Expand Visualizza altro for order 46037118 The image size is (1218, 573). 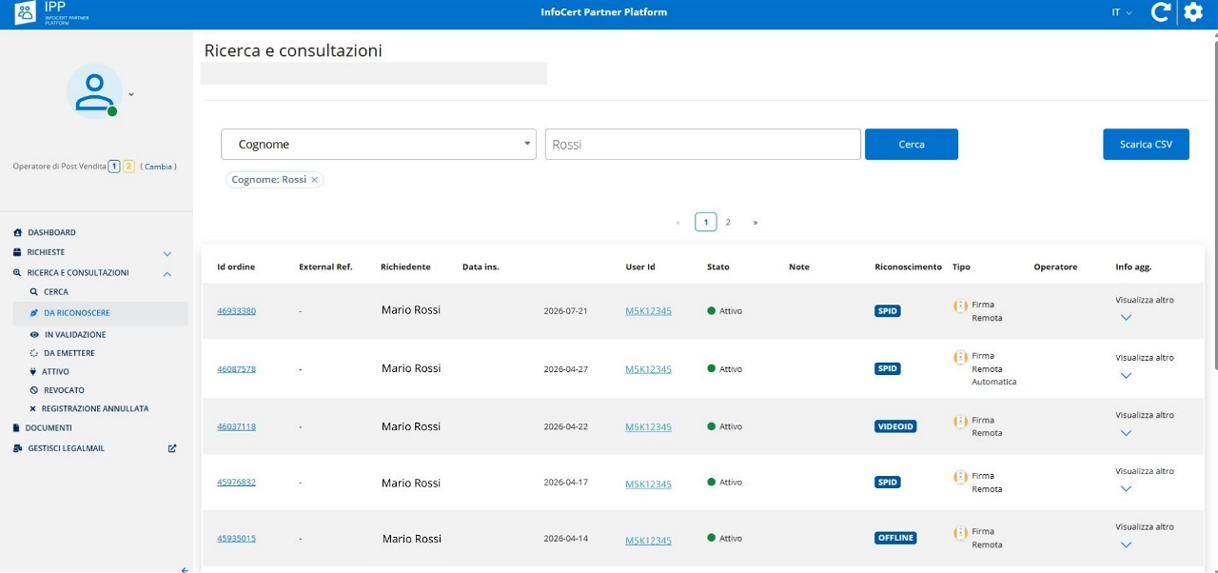(x=1126, y=433)
